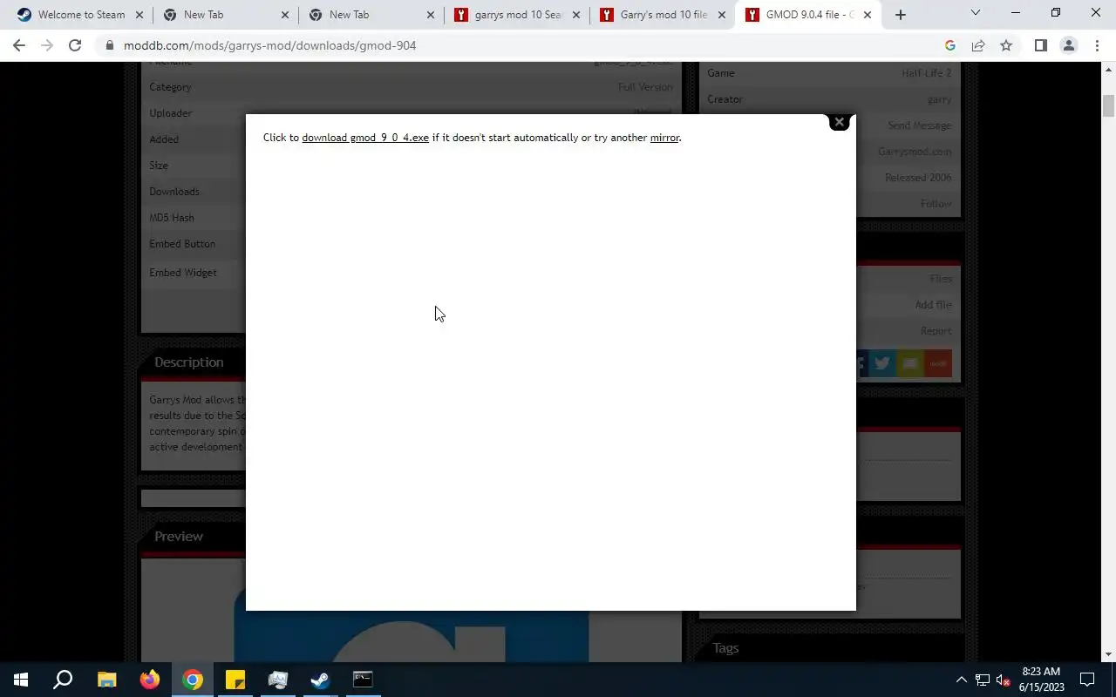Show hidden system tray icons
1116x697 pixels.
pos(961,680)
